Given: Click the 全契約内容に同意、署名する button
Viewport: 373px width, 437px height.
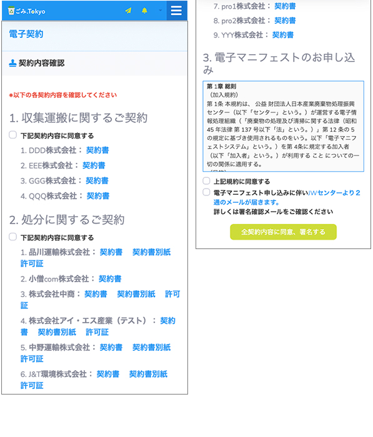Looking at the screenshot, I should point(283,232).
